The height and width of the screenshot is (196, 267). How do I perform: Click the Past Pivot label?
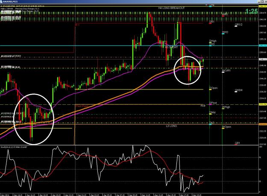point(82,106)
